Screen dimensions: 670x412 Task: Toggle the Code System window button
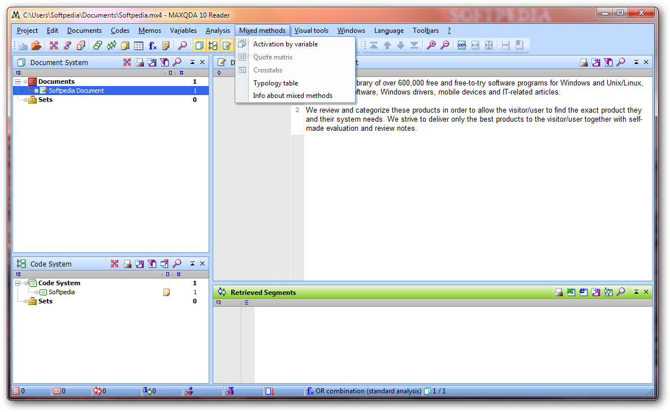[x=213, y=45]
